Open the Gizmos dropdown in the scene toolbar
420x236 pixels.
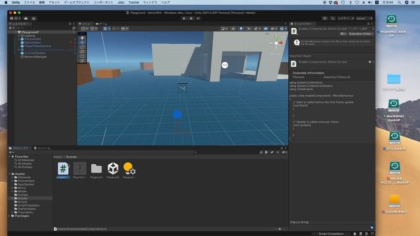pos(283,28)
